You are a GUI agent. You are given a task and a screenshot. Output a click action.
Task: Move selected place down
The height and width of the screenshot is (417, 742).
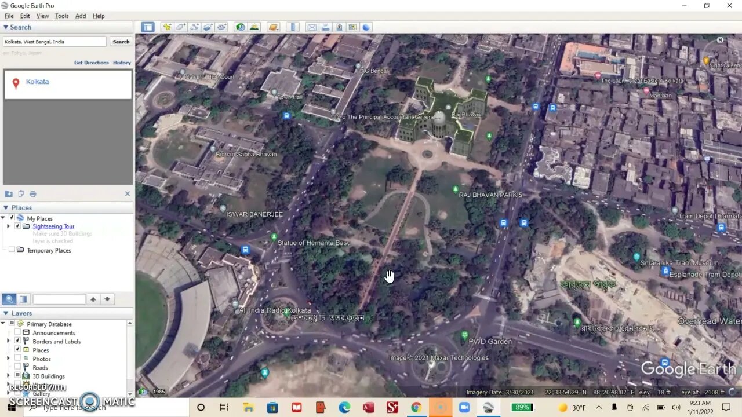(107, 299)
